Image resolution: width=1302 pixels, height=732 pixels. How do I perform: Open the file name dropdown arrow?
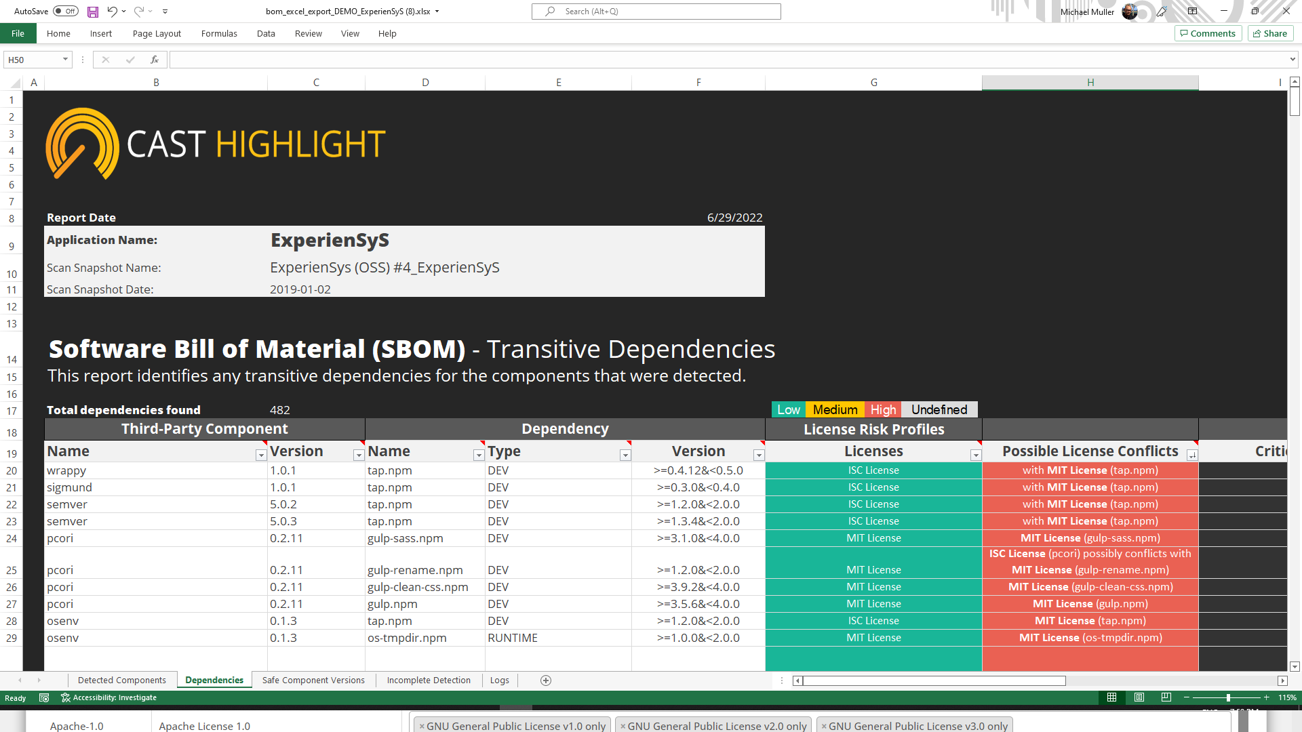(437, 12)
